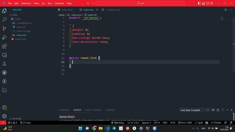
Task: Click the editor minimap
Action: tap(222, 18)
